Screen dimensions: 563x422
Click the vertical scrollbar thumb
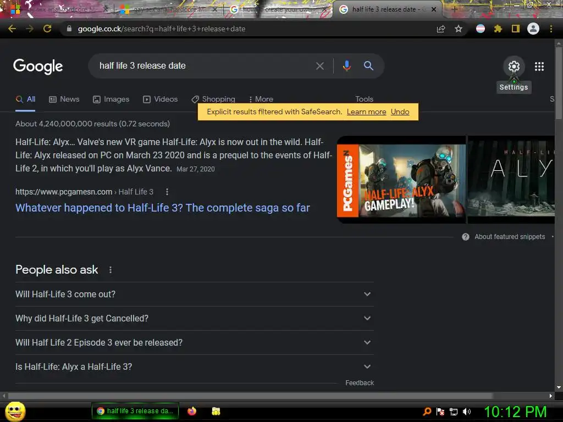tap(559, 82)
